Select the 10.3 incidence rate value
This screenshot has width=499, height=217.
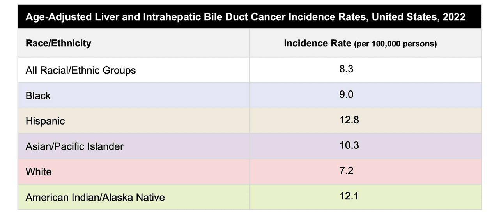point(349,146)
